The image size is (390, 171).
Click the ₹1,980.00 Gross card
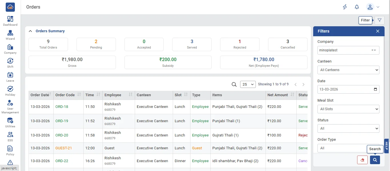72,62
